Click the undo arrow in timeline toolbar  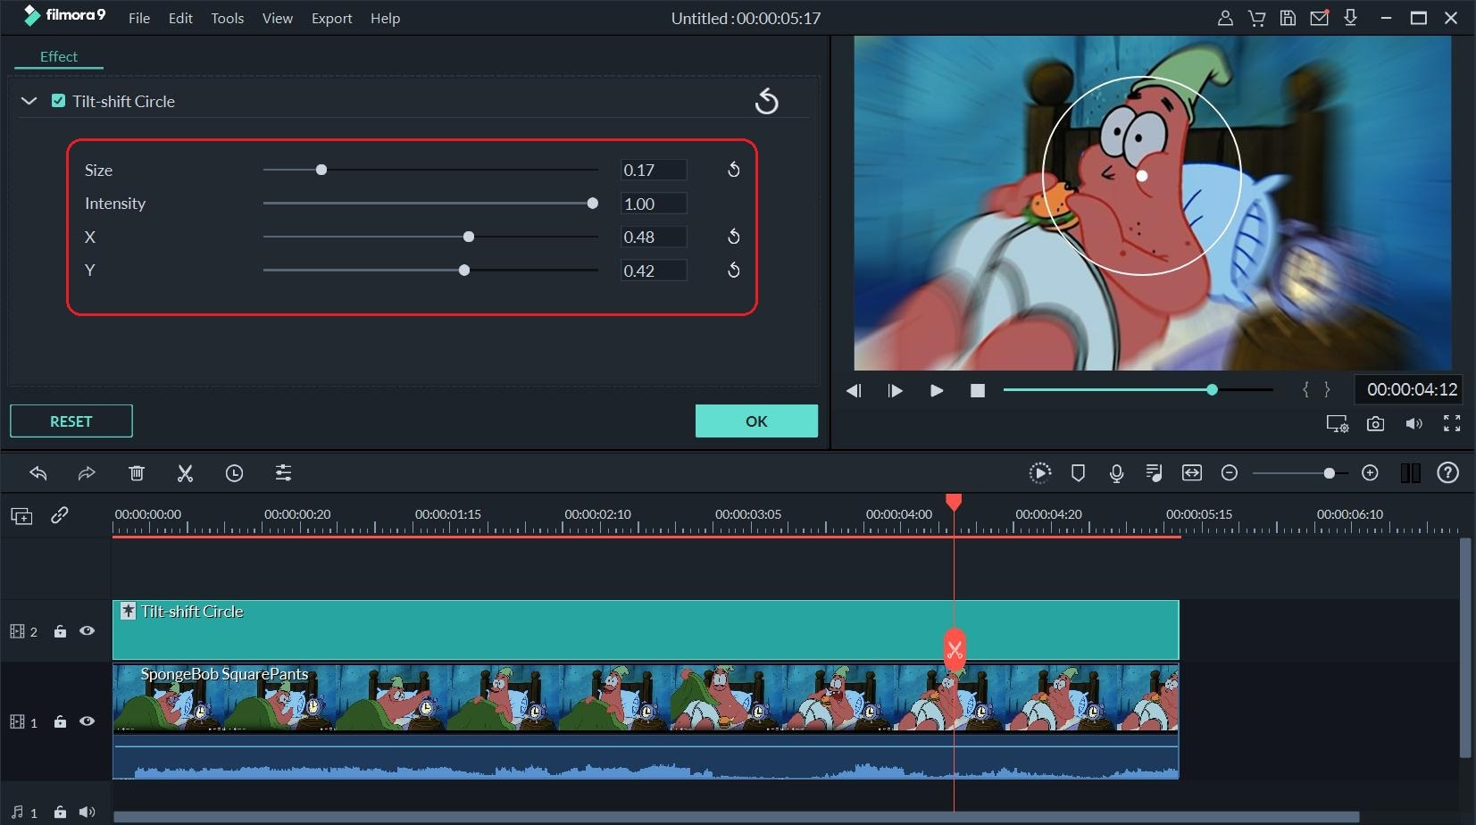point(38,473)
